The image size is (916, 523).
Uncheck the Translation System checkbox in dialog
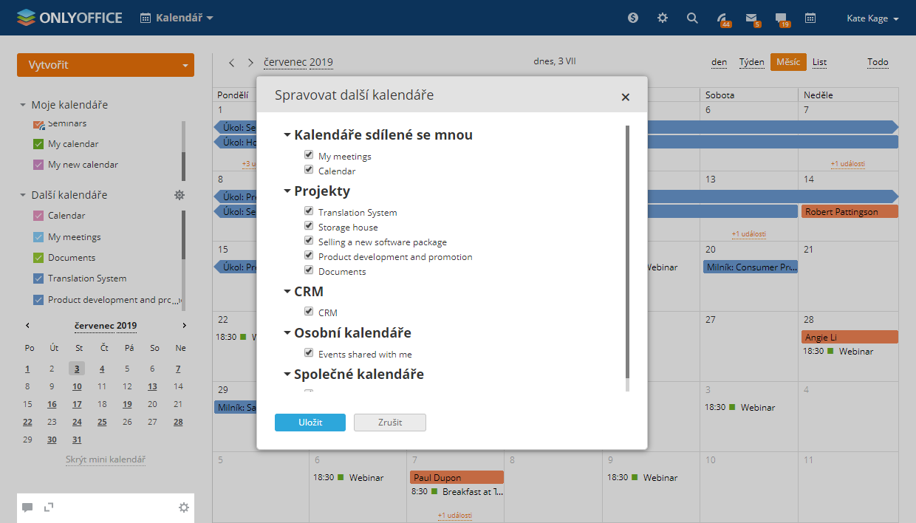pyautogui.click(x=309, y=211)
